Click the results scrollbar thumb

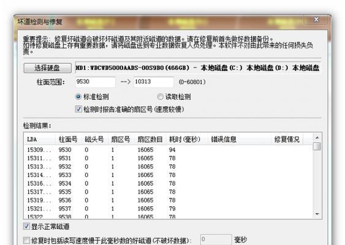(317, 146)
